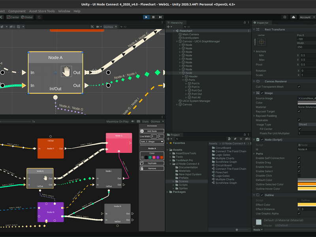Switch to the Inspector tab
The image size is (316, 237).
tap(261, 23)
